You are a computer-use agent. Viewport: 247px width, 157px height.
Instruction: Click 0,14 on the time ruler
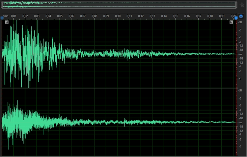coord(164,16)
